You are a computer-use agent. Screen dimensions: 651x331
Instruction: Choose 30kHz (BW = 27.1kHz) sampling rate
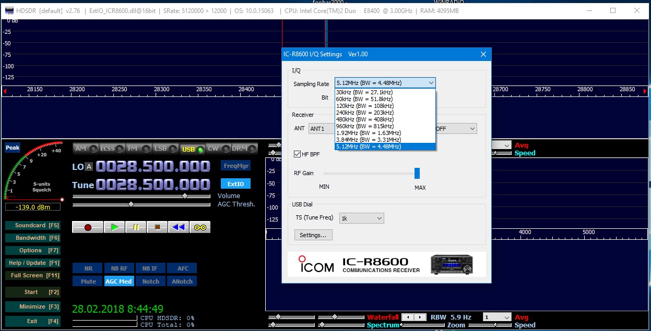(385, 92)
